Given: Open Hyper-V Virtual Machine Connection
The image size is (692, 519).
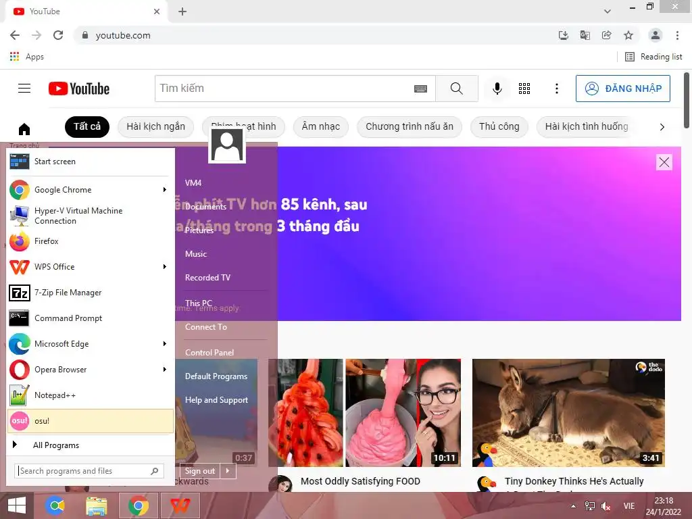Looking at the screenshot, I should pyautogui.click(x=91, y=216).
